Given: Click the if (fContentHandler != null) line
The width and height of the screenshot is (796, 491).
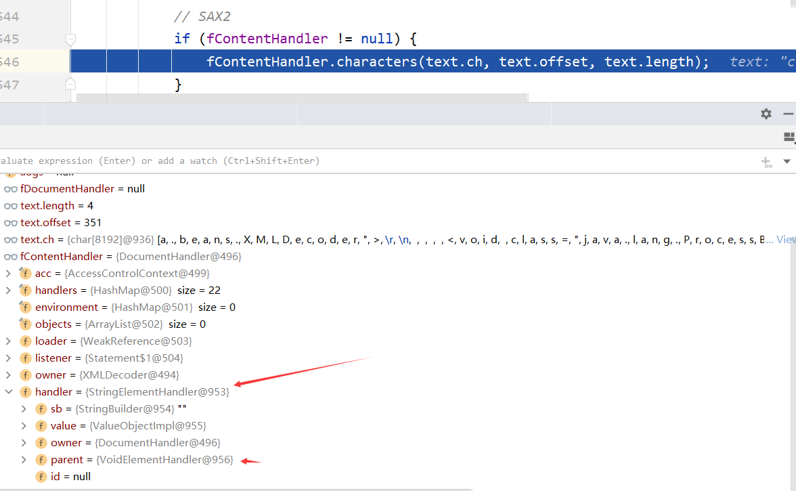Looking at the screenshot, I should (295, 39).
